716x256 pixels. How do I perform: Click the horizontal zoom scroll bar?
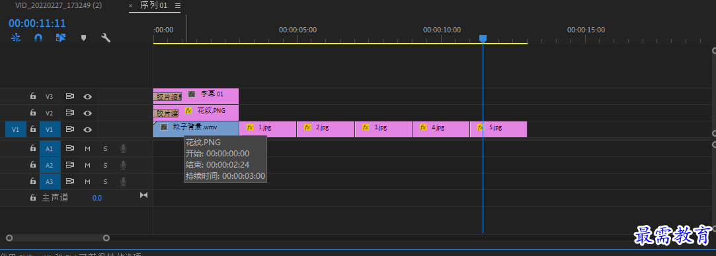[58, 238]
